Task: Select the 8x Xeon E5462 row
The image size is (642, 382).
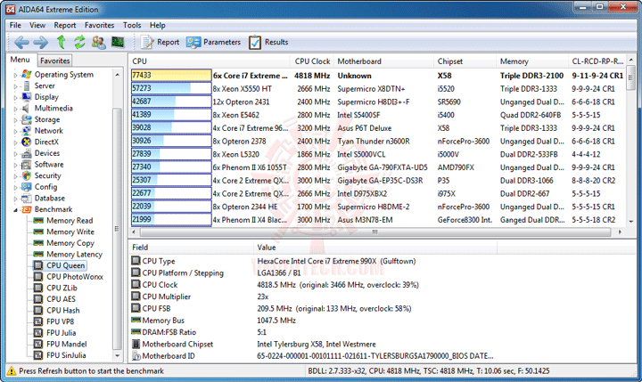Action: (377, 115)
